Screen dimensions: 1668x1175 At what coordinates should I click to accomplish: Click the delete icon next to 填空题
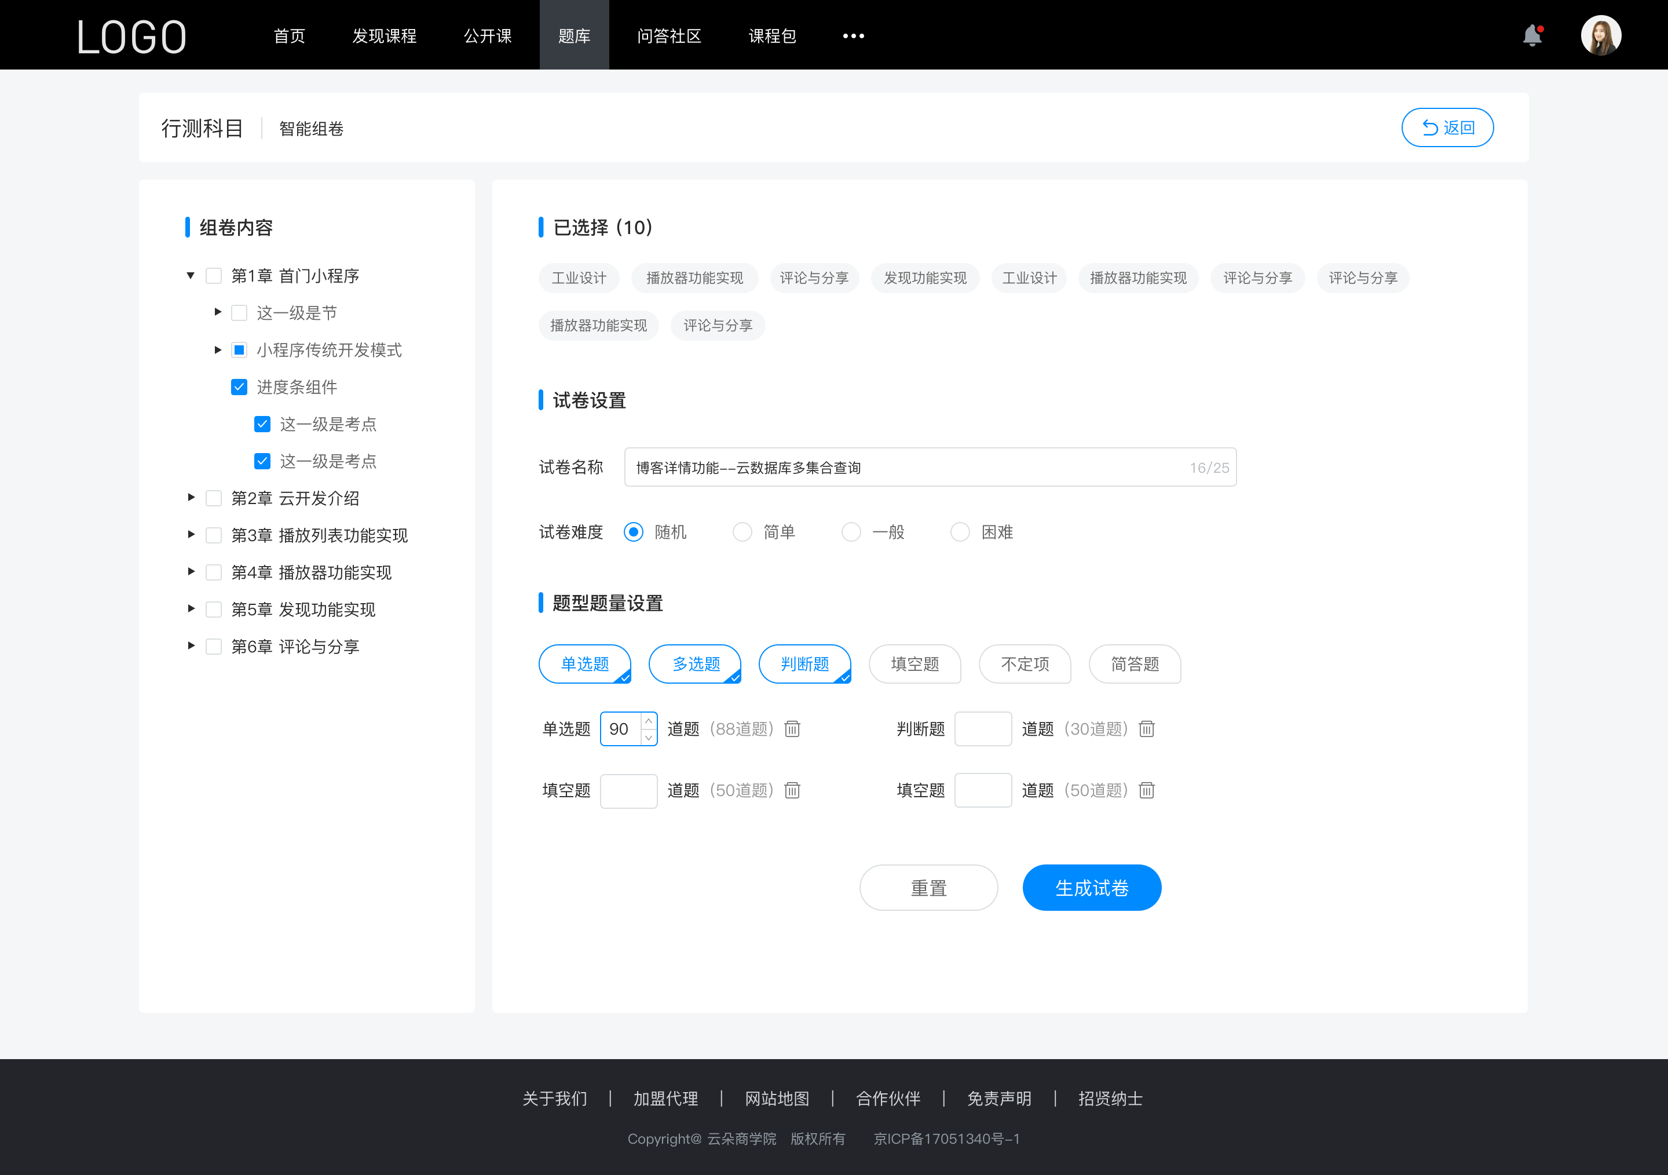tap(793, 791)
